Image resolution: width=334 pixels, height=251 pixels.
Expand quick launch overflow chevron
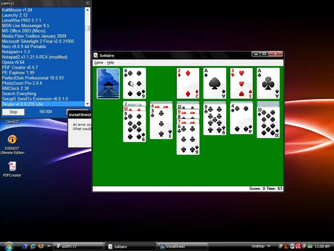(49, 246)
